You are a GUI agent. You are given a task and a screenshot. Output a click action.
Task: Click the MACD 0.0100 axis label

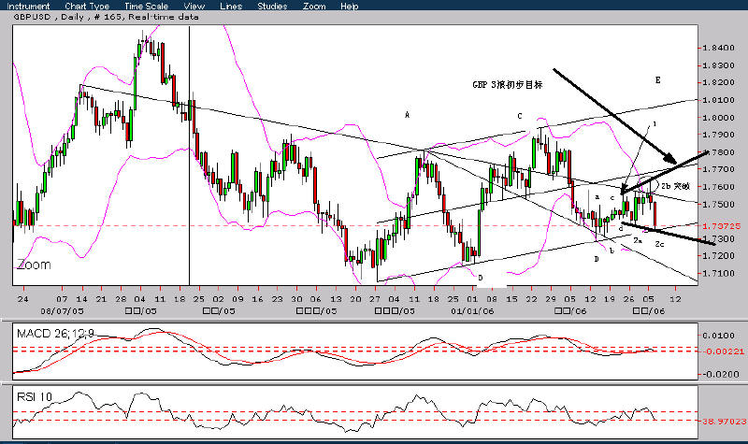click(718, 336)
